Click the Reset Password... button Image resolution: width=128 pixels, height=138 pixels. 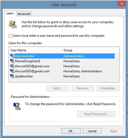point(96,114)
